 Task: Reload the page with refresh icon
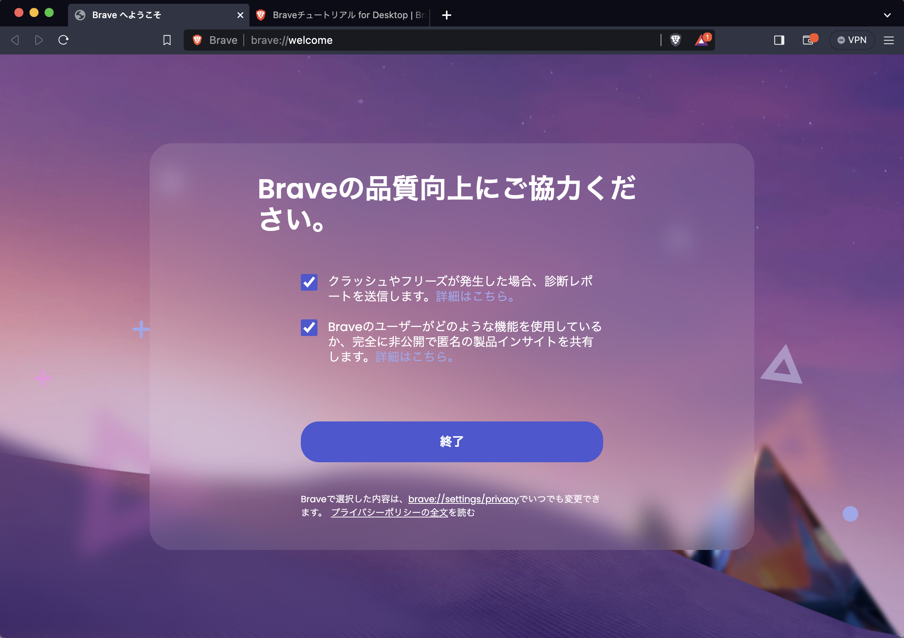coord(63,40)
